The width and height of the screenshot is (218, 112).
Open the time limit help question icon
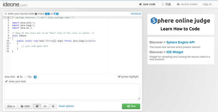click(35, 77)
